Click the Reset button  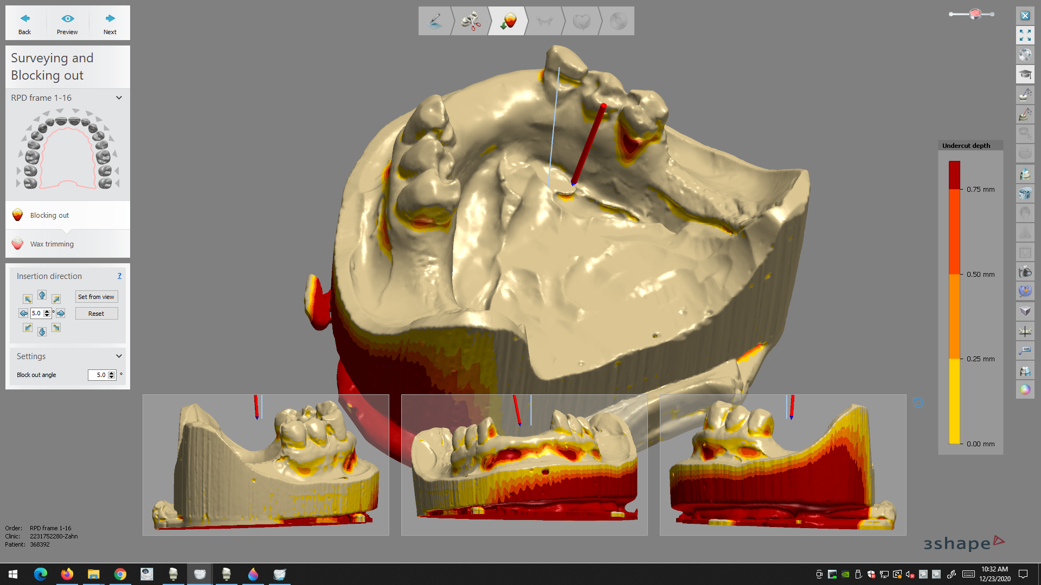click(96, 314)
